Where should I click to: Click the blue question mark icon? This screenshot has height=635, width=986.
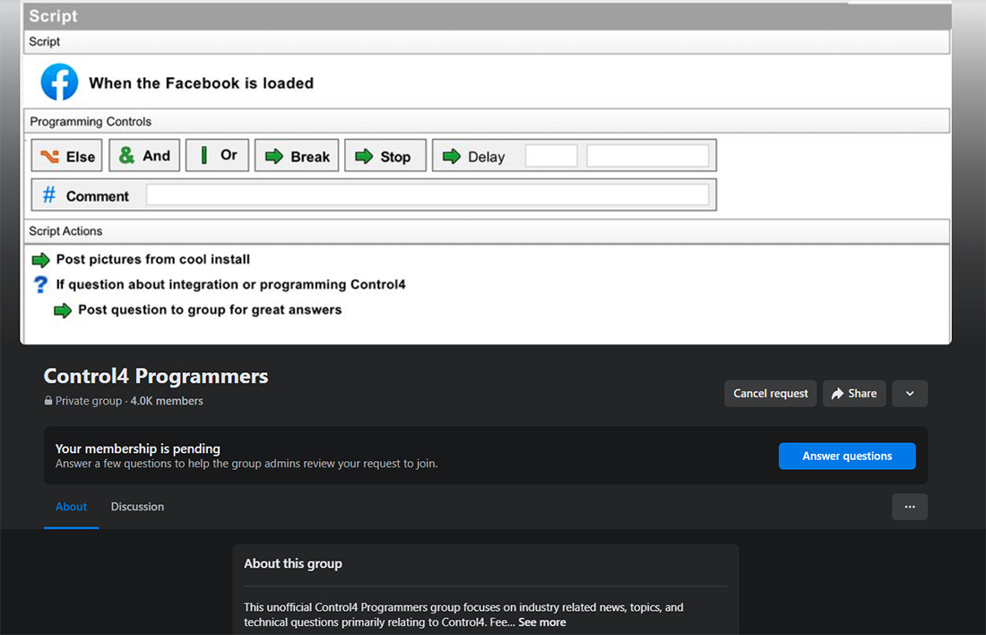(x=40, y=285)
